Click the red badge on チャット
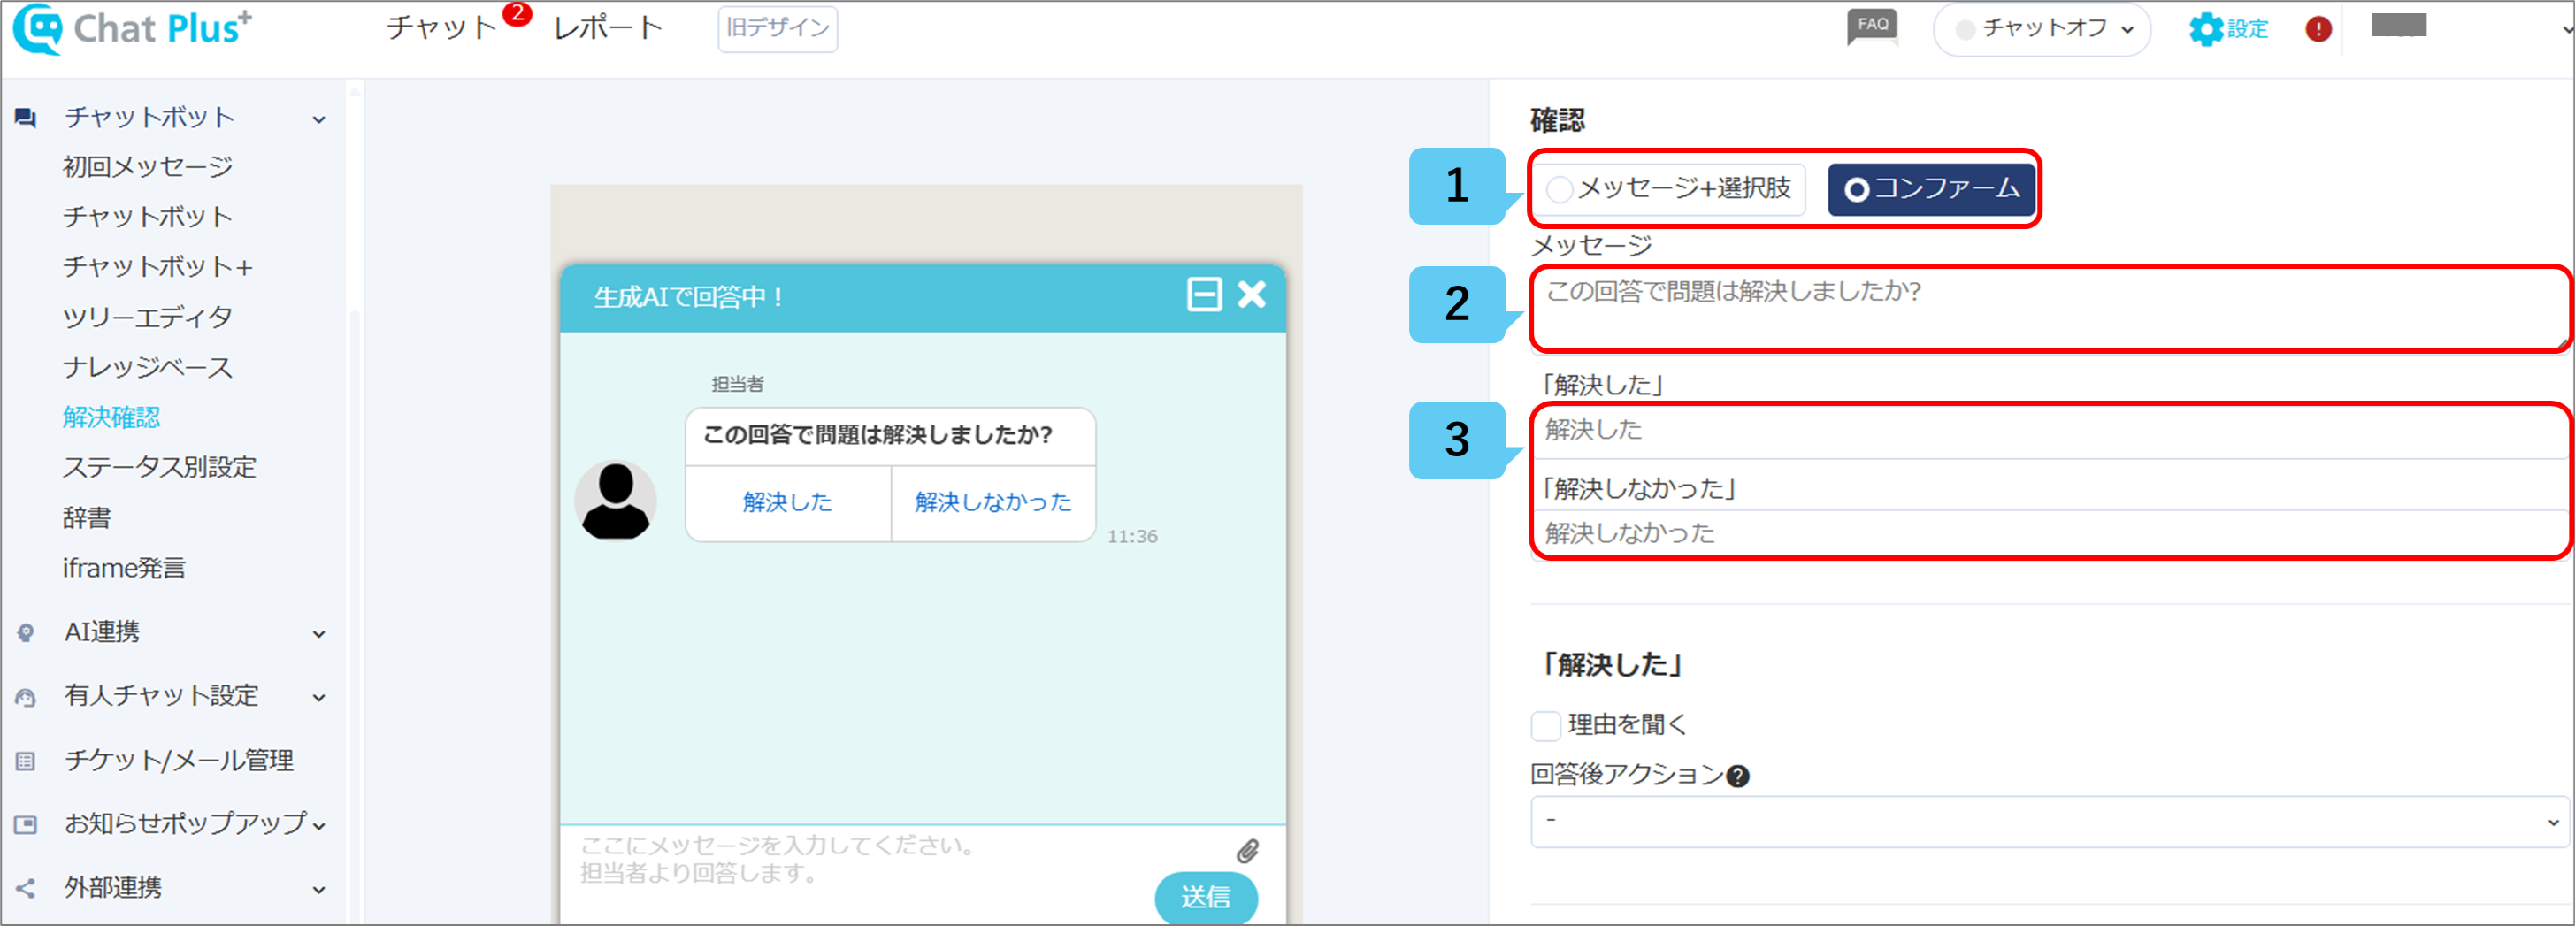 tap(517, 13)
